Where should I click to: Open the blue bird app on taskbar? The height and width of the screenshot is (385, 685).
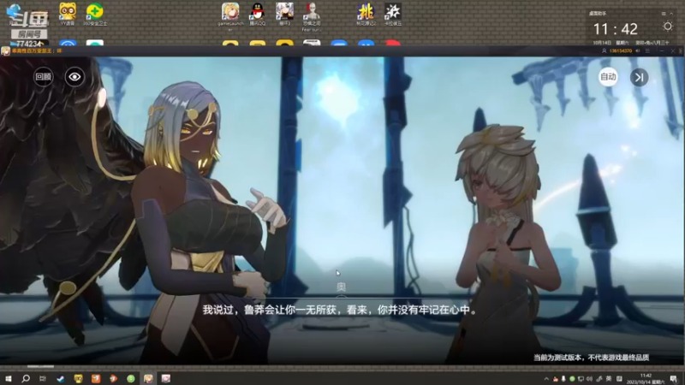60,379
